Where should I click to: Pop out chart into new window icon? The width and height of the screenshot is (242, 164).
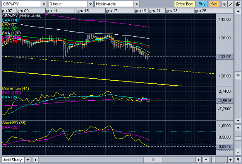238,4
